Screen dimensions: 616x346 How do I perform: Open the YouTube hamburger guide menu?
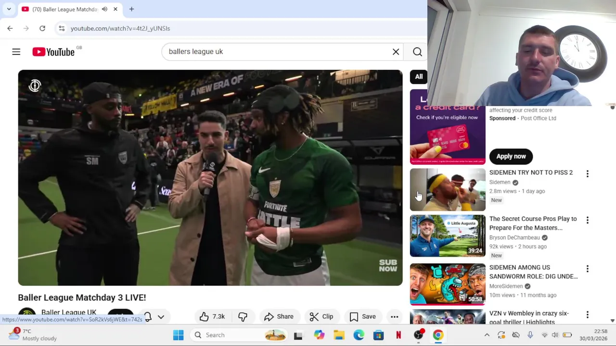[x=16, y=51]
